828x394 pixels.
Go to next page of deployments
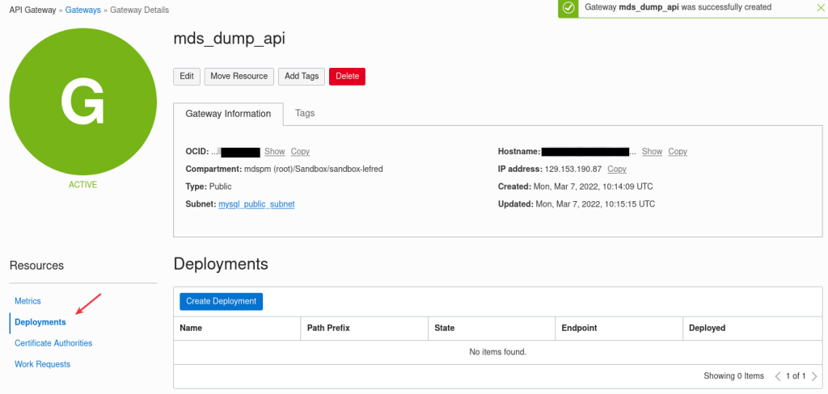tap(813, 376)
